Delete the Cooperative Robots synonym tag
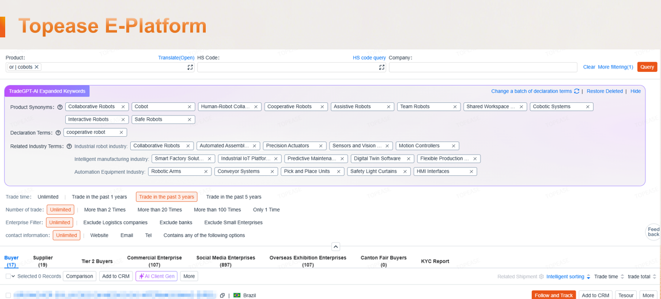 pyautogui.click(x=322, y=107)
